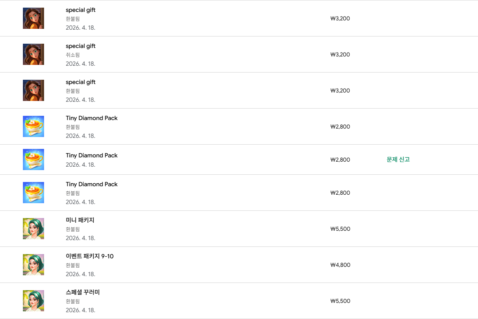478x319 pixels.
Task: Select the ₩4,800 price amount
Action: point(340,265)
